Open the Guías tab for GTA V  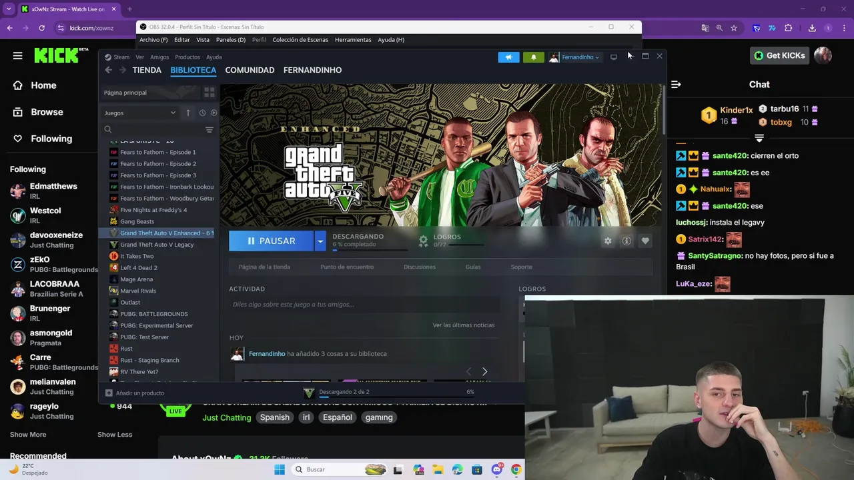click(473, 267)
